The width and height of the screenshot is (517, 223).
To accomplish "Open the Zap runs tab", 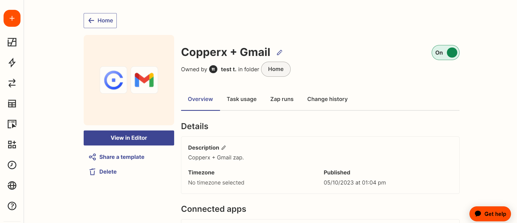I will pyautogui.click(x=282, y=99).
